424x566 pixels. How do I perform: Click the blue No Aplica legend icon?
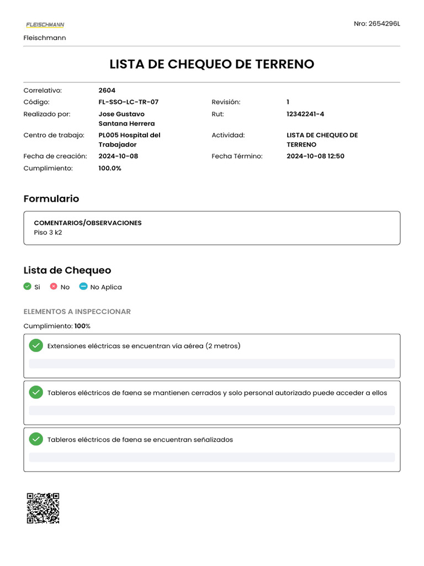(x=83, y=286)
